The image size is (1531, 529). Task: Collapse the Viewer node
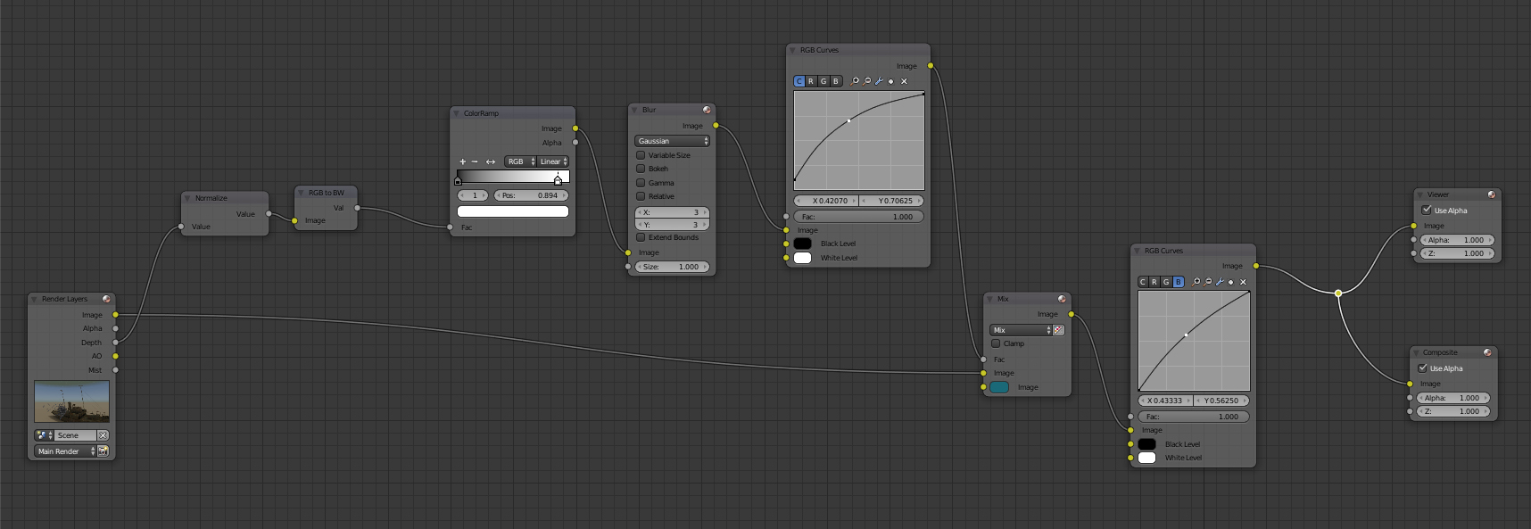[x=1419, y=194]
